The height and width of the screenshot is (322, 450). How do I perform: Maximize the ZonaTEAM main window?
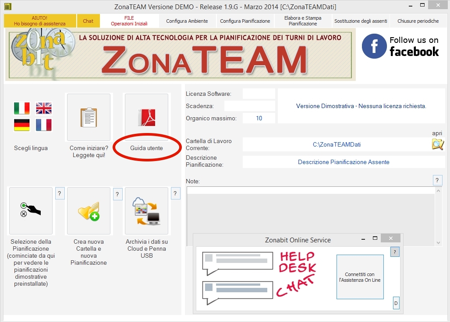[422, 5]
